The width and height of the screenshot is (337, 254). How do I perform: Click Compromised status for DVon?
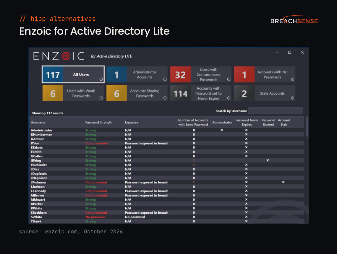coord(96,143)
